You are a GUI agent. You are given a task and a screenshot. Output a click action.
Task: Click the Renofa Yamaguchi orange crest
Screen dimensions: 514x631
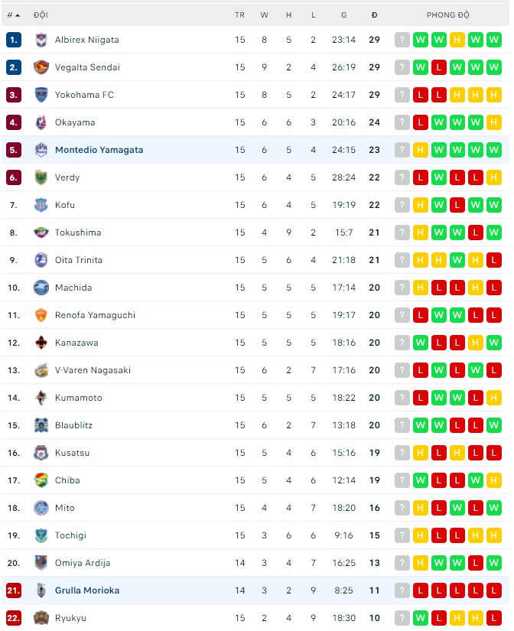pyautogui.click(x=41, y=315)
